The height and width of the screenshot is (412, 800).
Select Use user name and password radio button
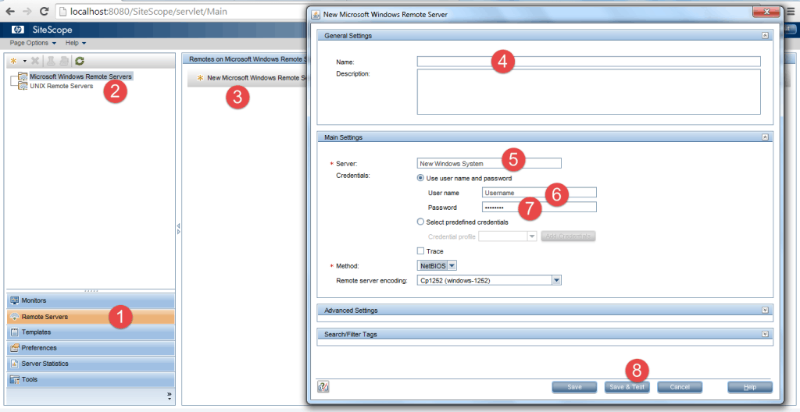coord(420,179)
